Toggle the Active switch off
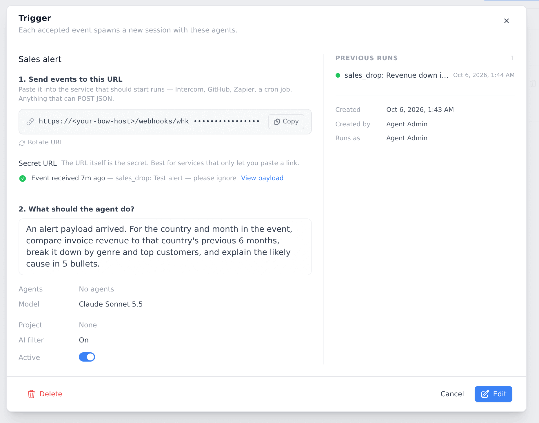 tap(87, 357)
